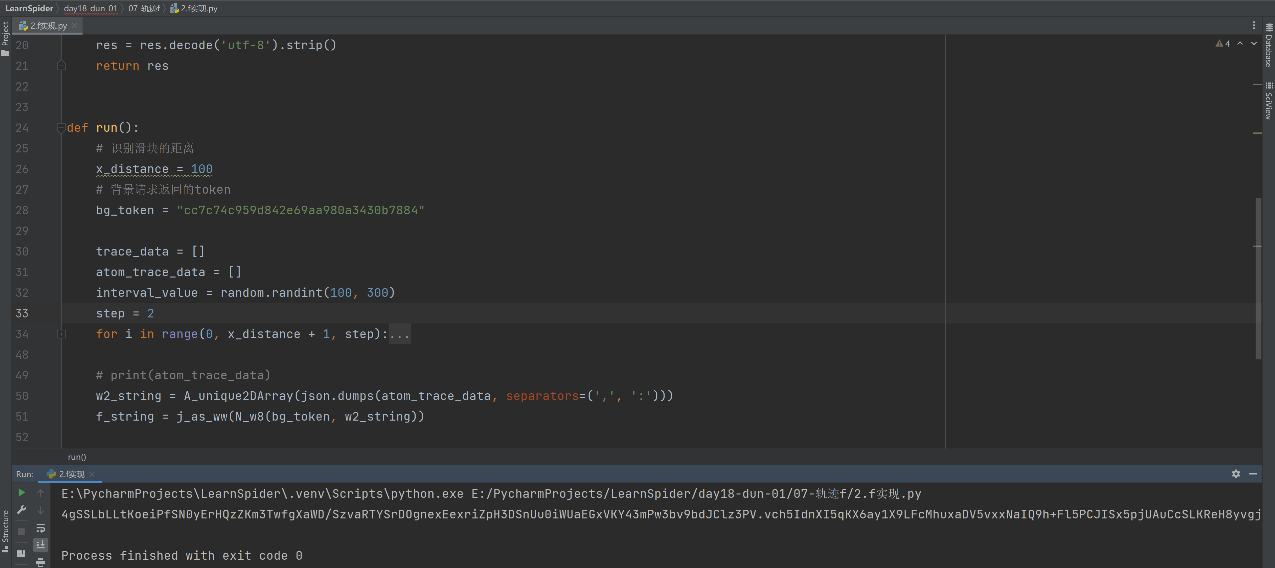The image size is (1275, 568).
Task: Click the Restore Layout icon in Run panel
Action: [21, 553]
